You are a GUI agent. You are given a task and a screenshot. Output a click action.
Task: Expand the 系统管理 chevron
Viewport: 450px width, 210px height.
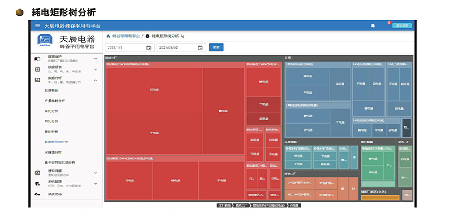coord(96,183)
